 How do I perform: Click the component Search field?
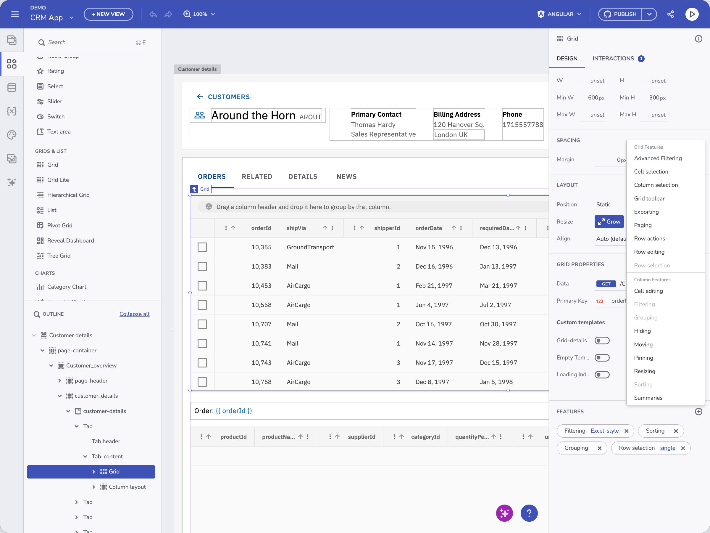[x=92, y=42]
